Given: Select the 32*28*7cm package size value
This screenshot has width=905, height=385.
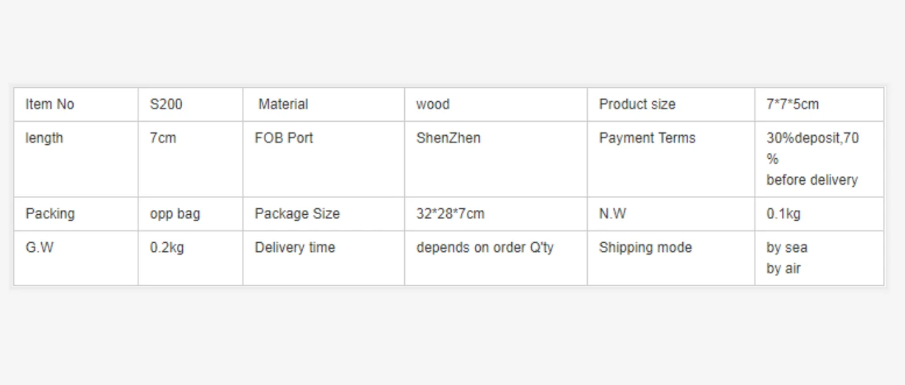Looking at the screenshot, I should click(x=450, y=214).
